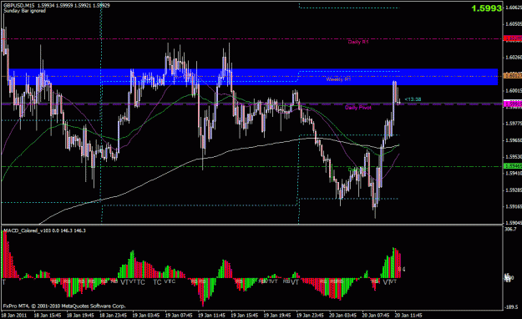Select the blue Weekly R1 resistance zone rectangle
522x319 pixels.
click(253, 77)
